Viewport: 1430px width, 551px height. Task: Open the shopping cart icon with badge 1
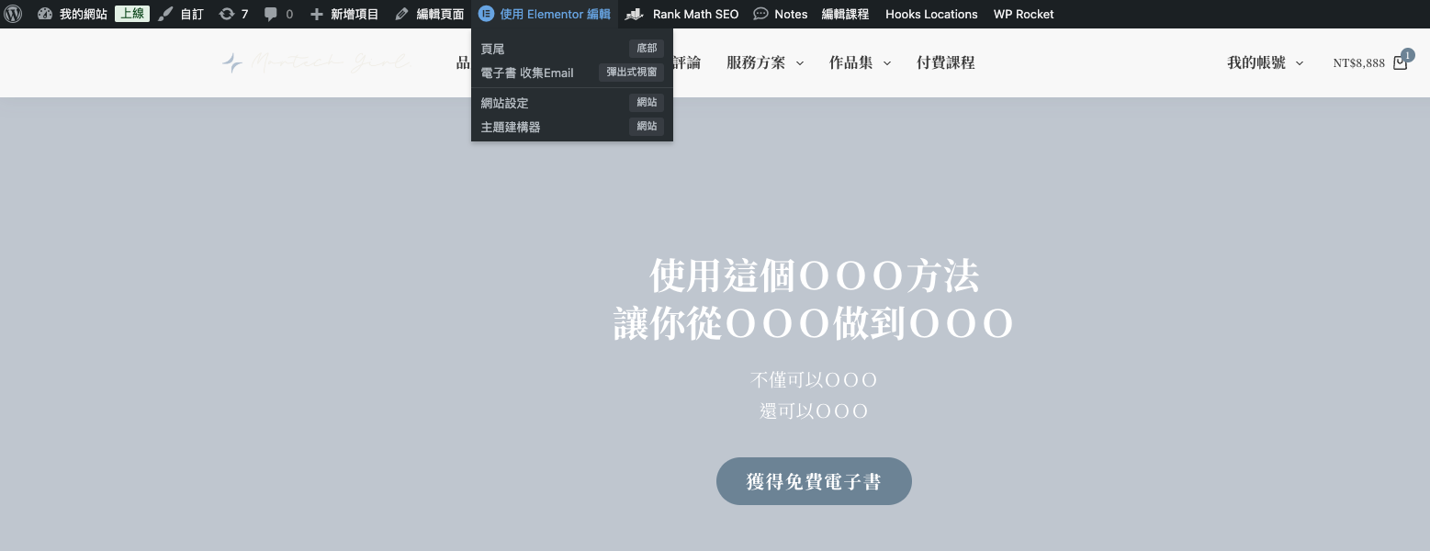[1401, 62]
